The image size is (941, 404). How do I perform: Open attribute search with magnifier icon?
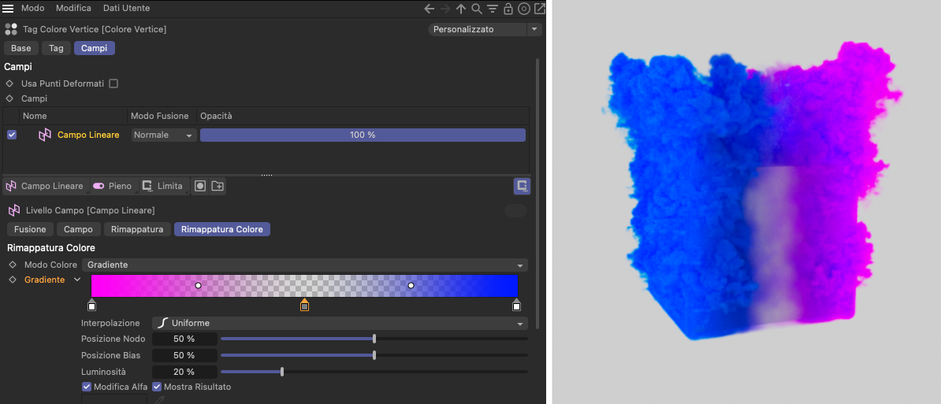(x=477, y=9)
